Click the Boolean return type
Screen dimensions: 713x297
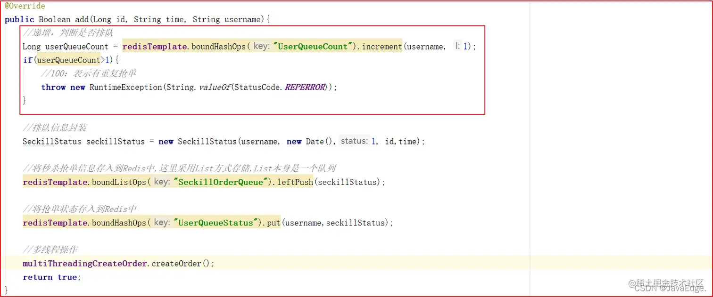click(x=55, y=20)
